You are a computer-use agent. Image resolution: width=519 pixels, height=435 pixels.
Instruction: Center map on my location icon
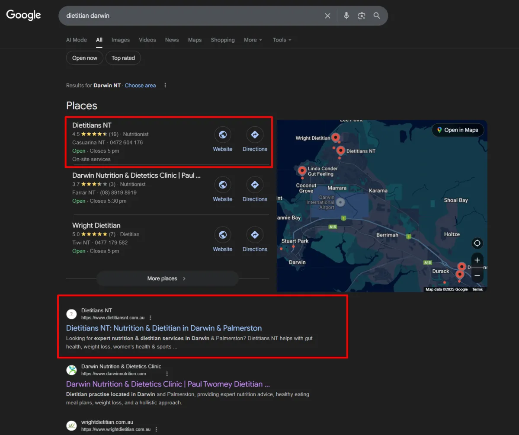tap(477, 243)
